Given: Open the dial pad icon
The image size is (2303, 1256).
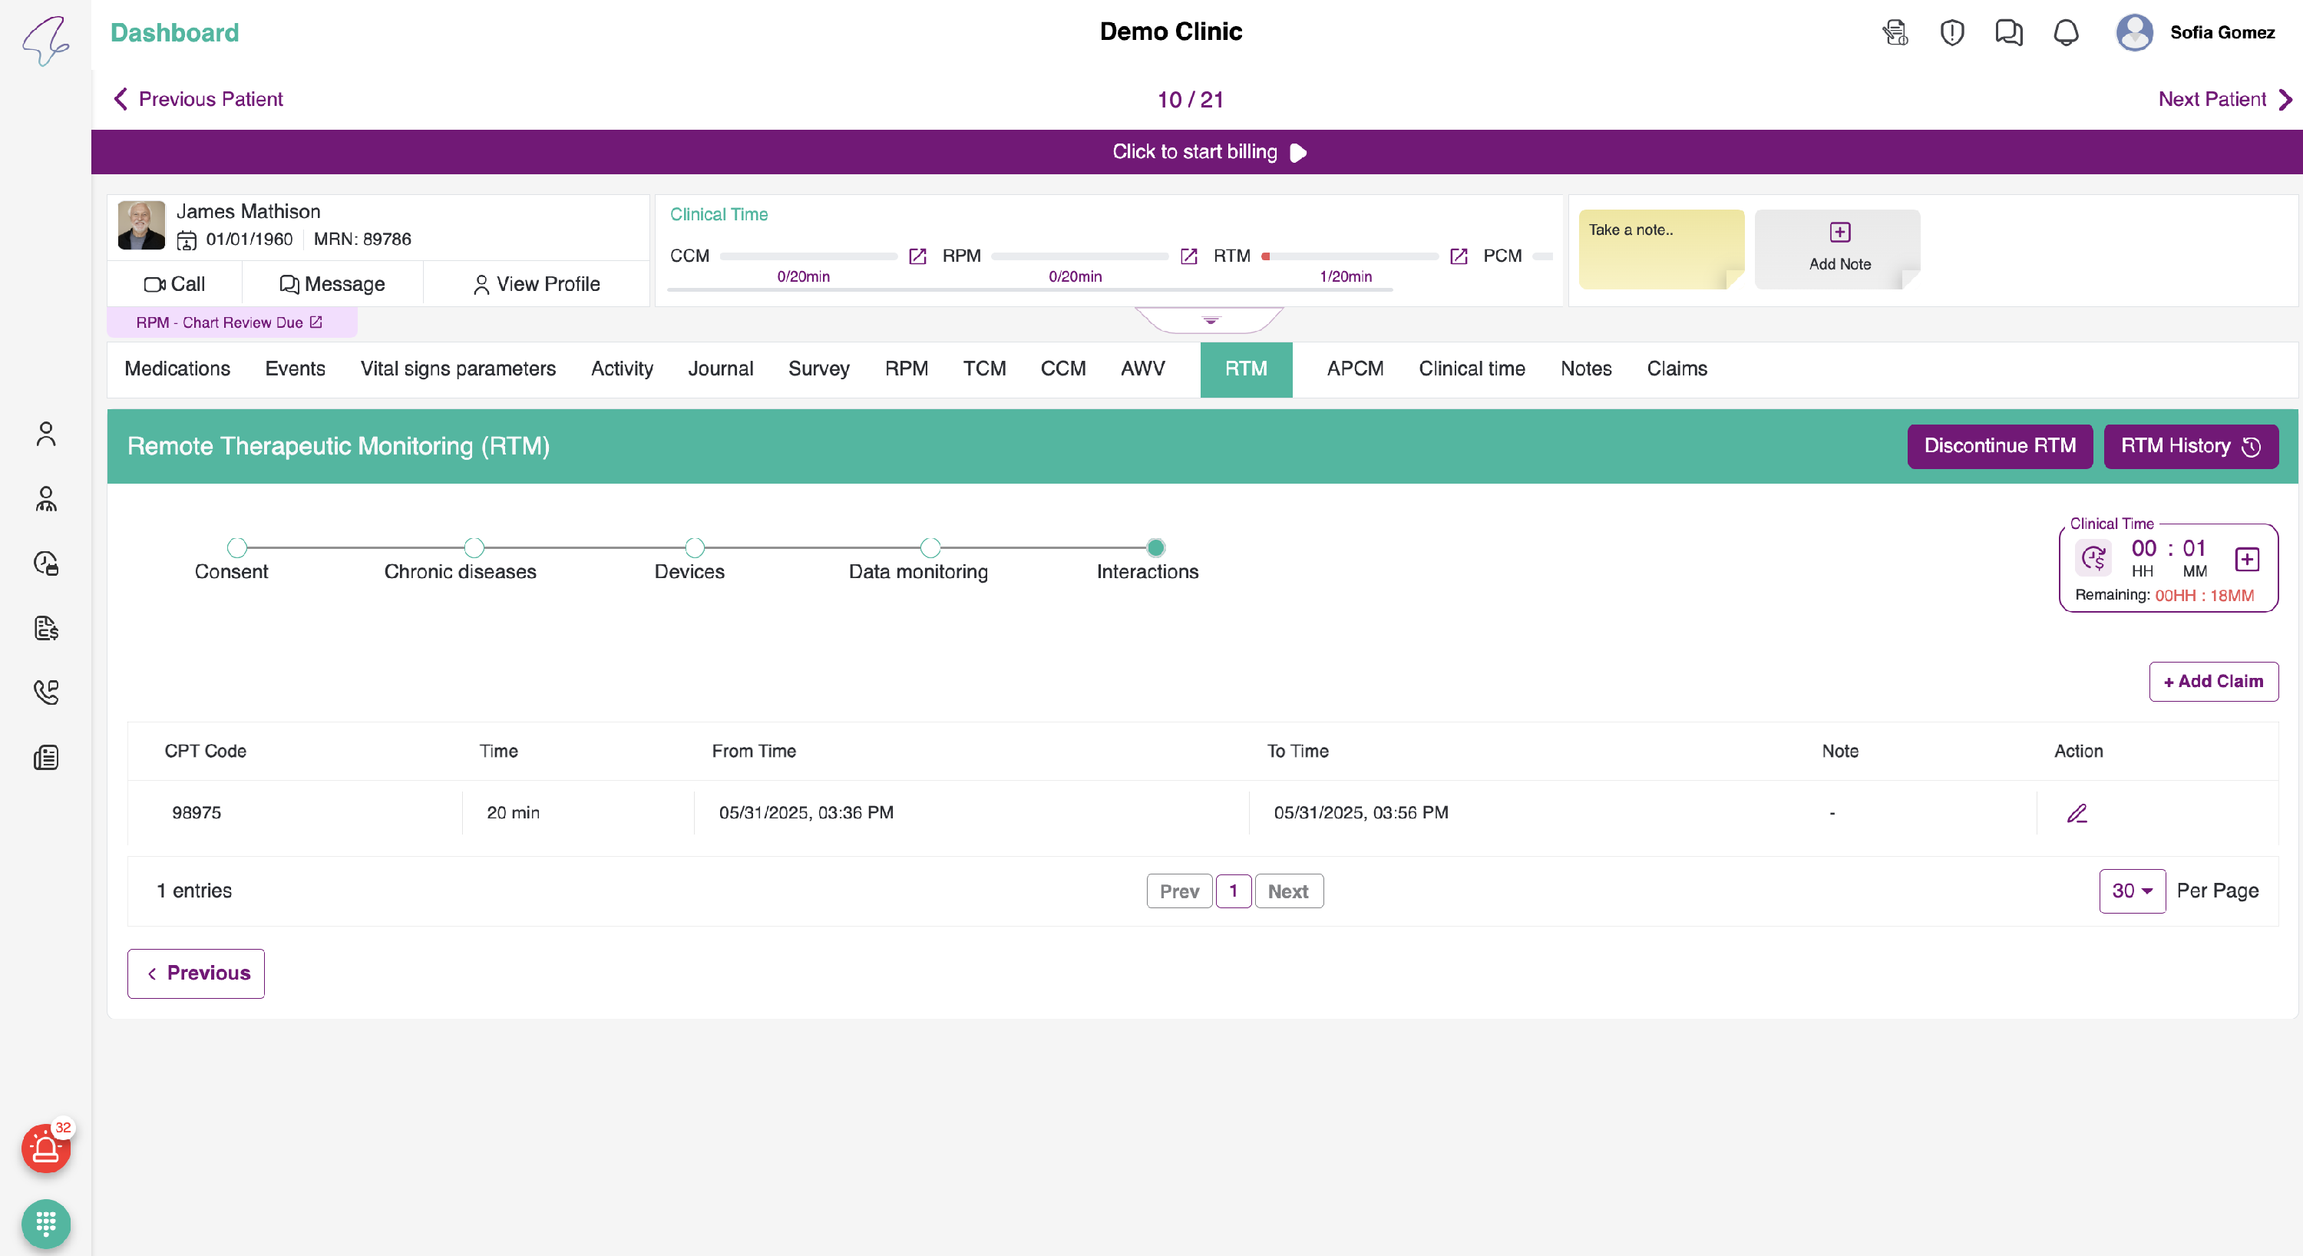Looking at the screenshot, I should (45, 1223).
